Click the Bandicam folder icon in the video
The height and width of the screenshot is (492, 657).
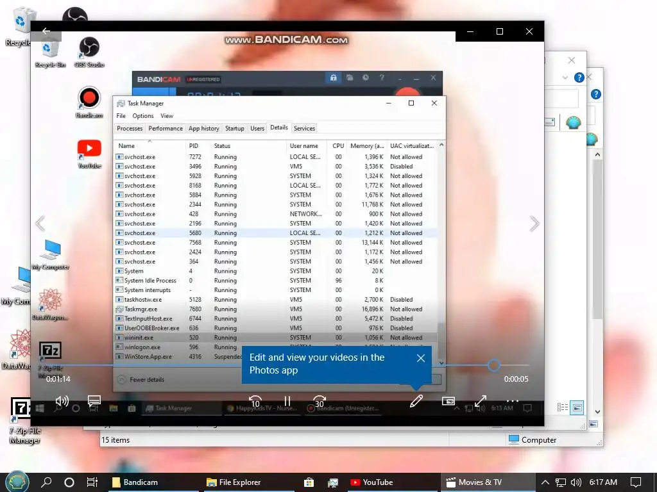[350, 78]
